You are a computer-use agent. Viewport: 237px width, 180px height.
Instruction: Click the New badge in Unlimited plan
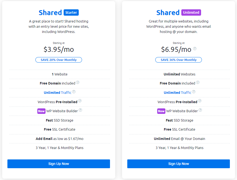pos(161,111)
